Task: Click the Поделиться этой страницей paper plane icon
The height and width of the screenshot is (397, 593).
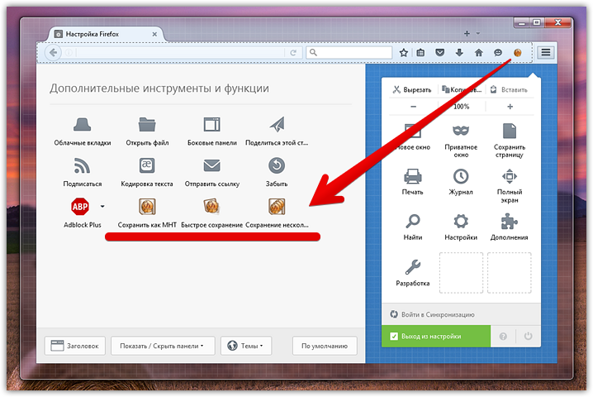Action: 278,124
